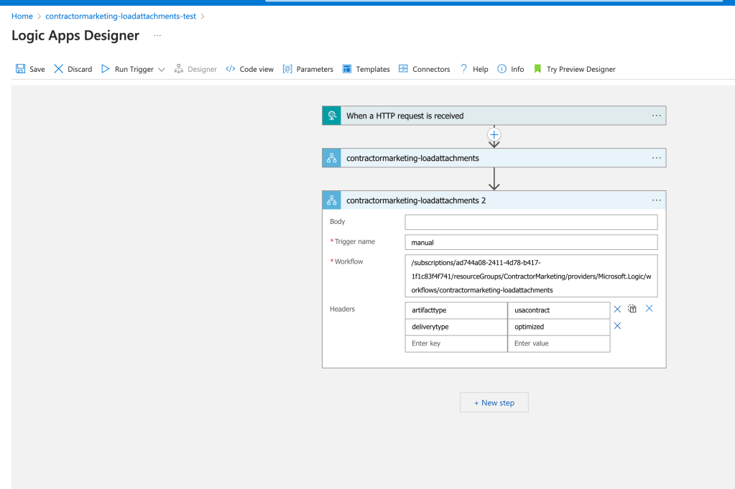
Task: Switch to Code view
Action: 256,70
